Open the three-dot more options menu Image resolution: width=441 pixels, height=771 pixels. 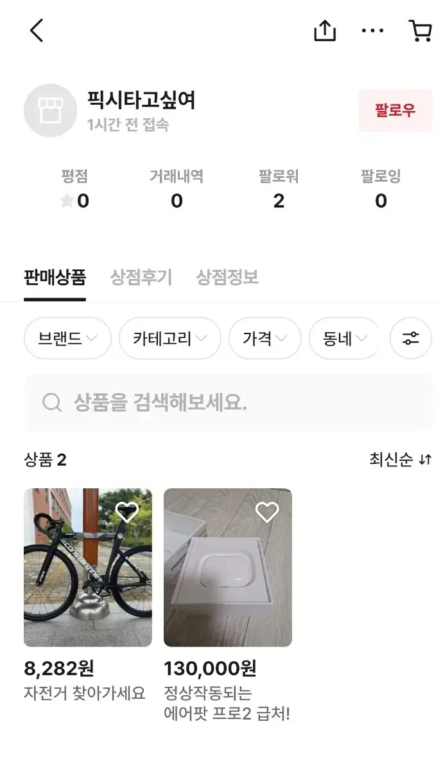pyautogui.click(x=372, y=30)
